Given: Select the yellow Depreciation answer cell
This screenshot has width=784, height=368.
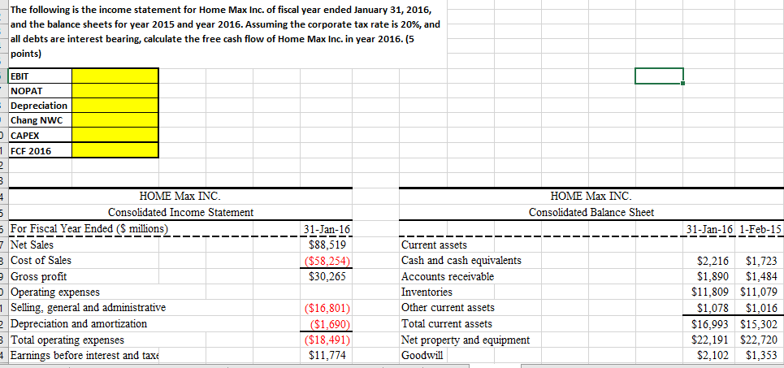Looking at the screenshot, I should click(x=115, y=106).
